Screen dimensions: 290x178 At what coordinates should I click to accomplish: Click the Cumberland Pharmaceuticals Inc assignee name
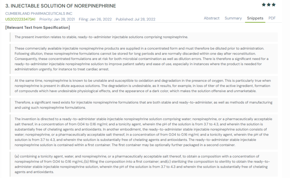click(x=39, y=14)
